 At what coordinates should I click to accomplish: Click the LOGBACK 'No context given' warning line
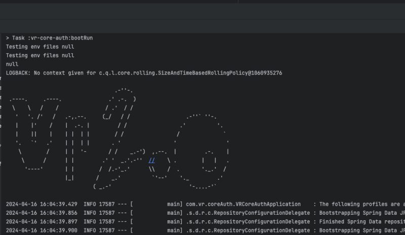point(144,73)
